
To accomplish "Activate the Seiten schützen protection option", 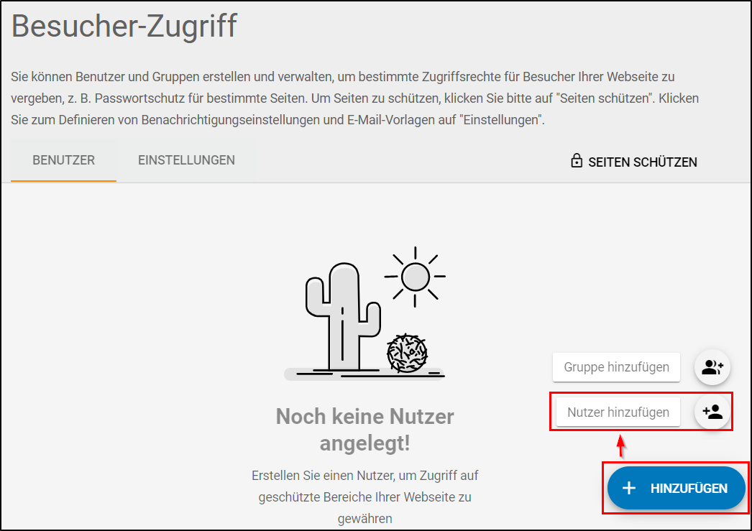I will point(633,161).
